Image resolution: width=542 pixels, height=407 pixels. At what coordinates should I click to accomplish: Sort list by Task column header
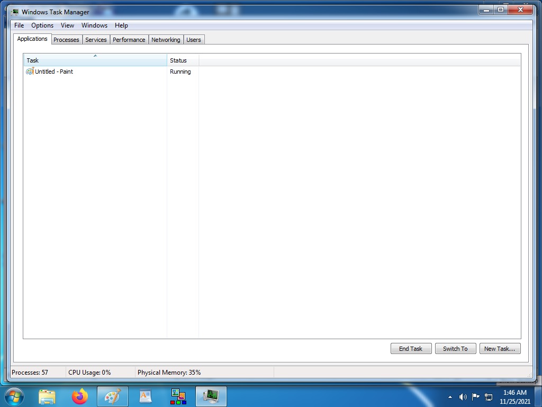coord(95,60)
